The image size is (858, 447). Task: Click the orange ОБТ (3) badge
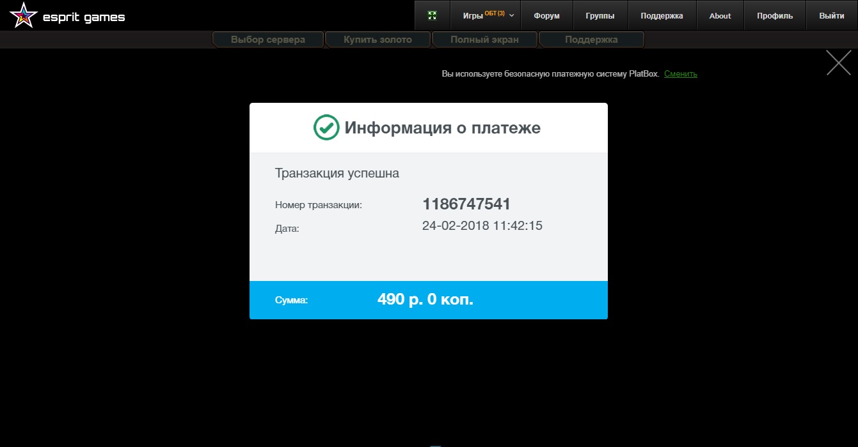tap(495, 13)
